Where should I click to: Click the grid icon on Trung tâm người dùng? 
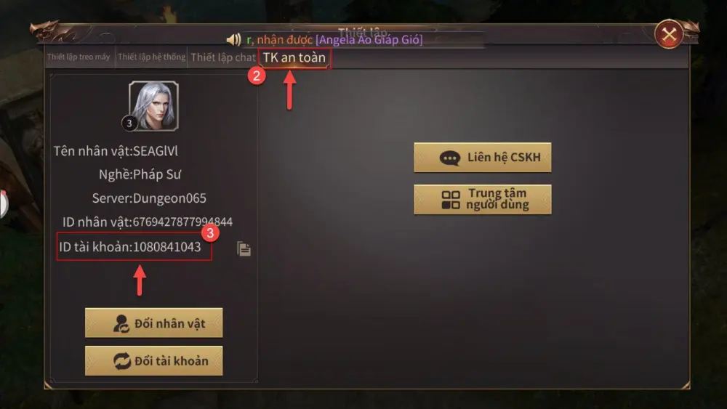pos(450,200)
